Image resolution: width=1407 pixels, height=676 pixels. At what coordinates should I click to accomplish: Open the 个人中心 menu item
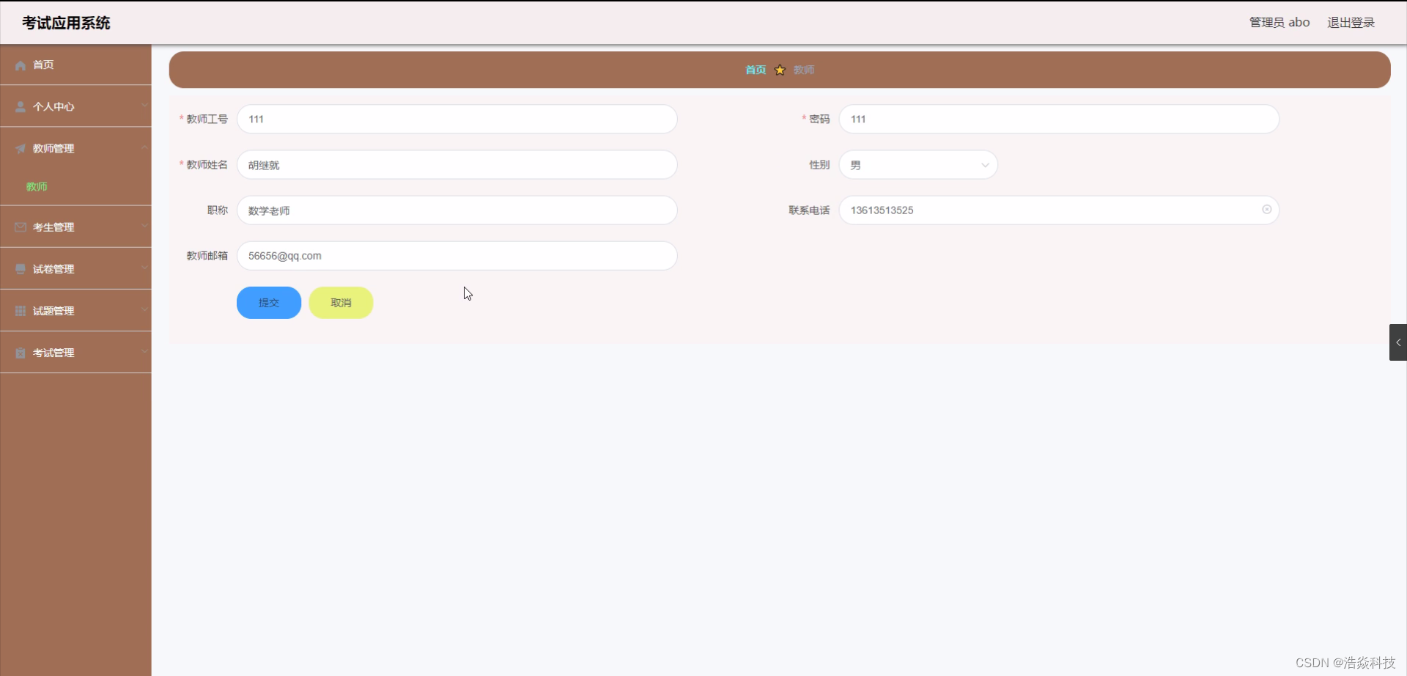(x=53, y=106)
